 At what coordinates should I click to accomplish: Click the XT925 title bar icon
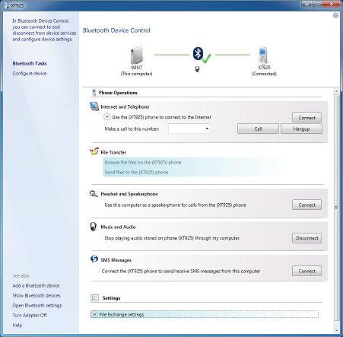(x=6, y=5)
